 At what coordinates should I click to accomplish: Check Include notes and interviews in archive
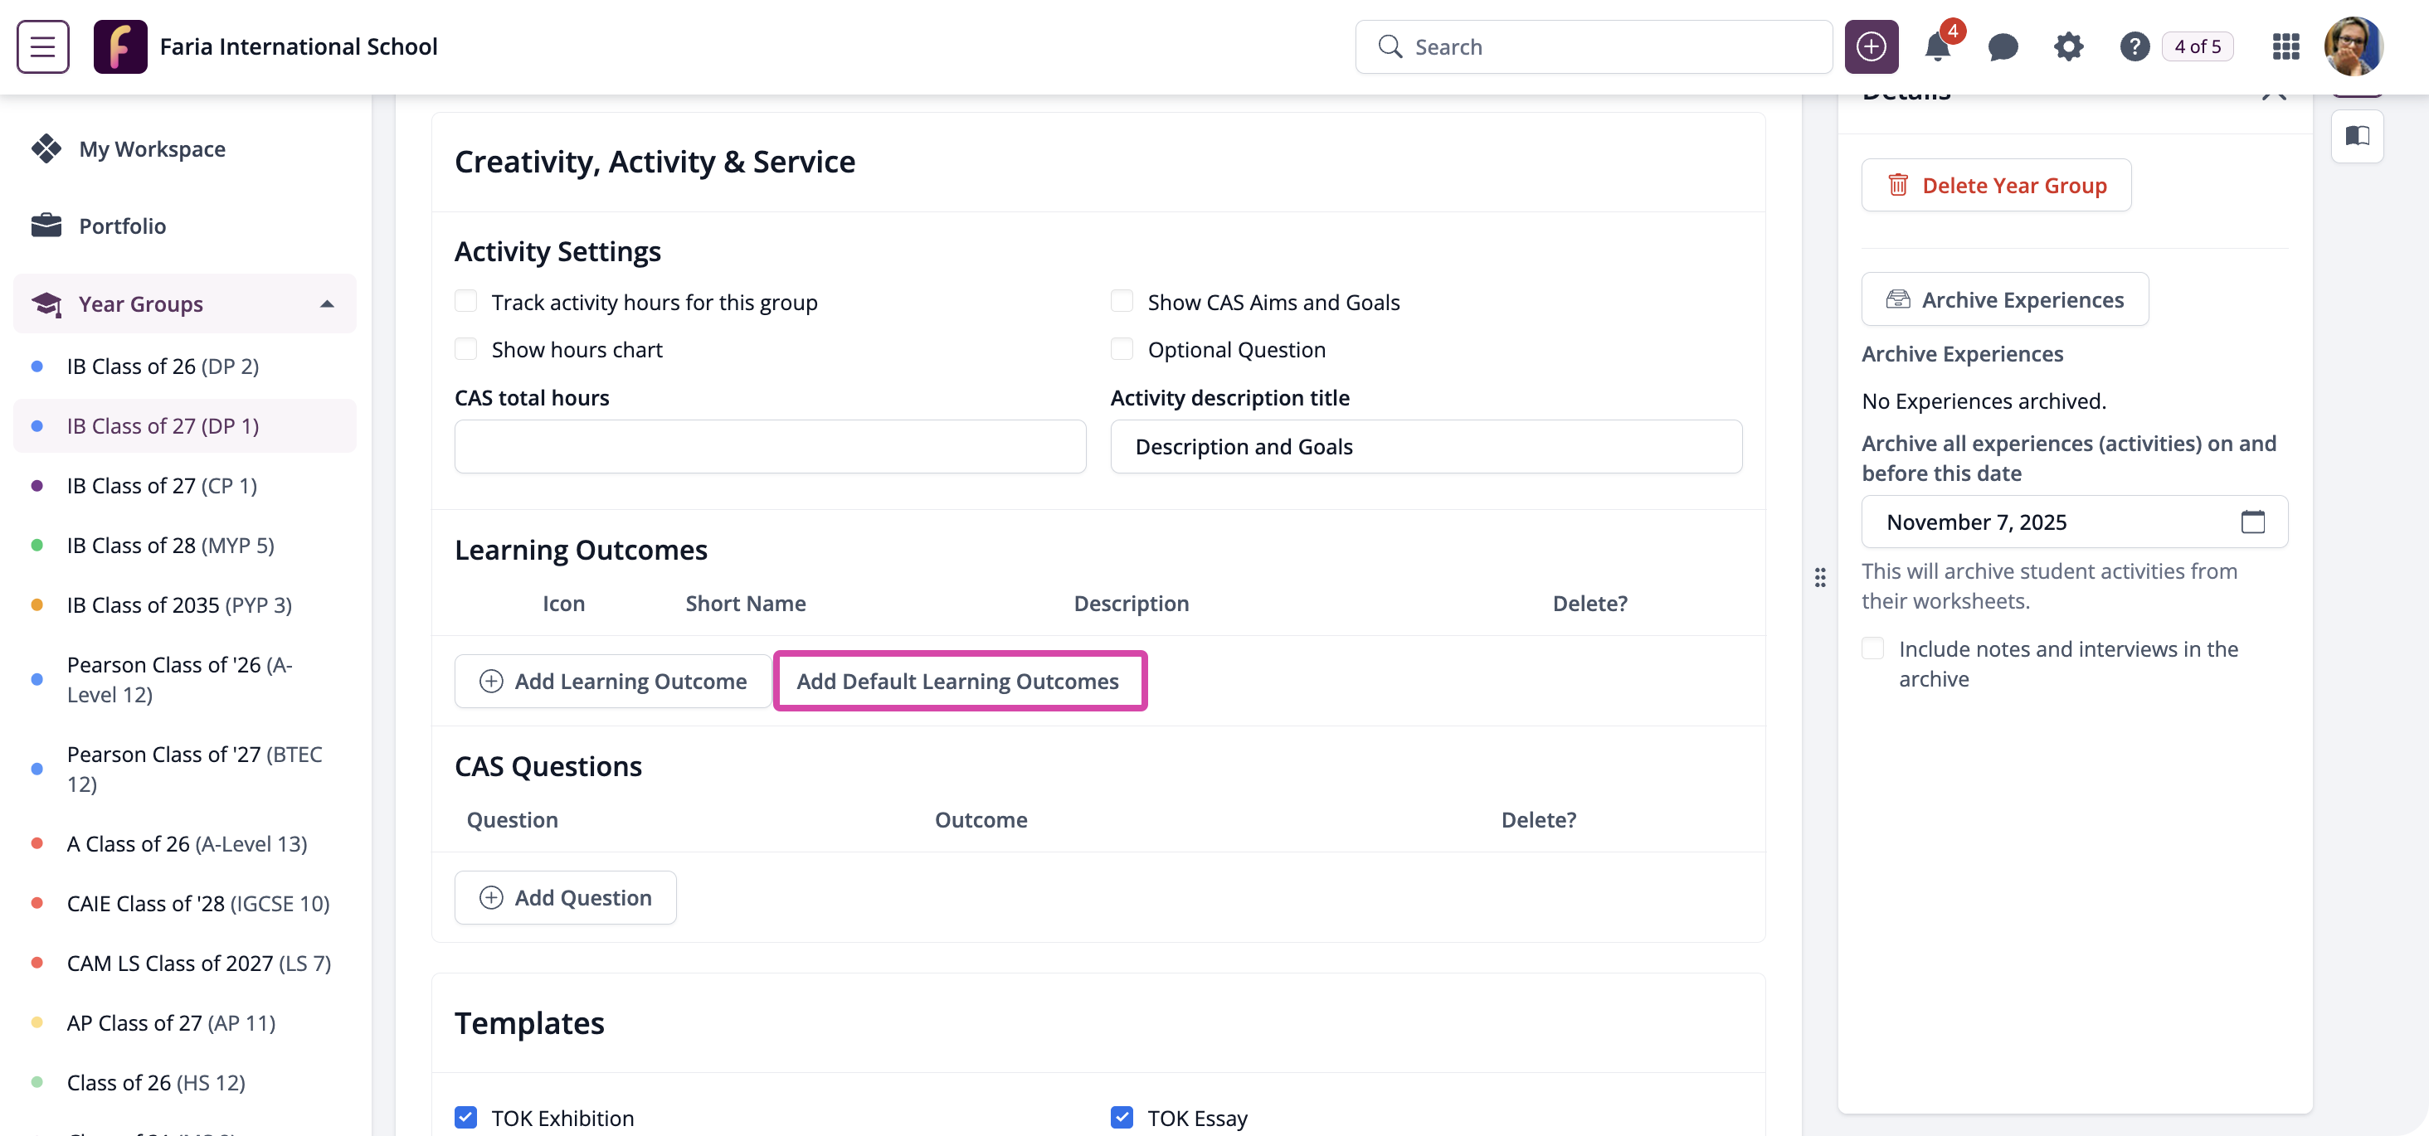point(1872,648)
